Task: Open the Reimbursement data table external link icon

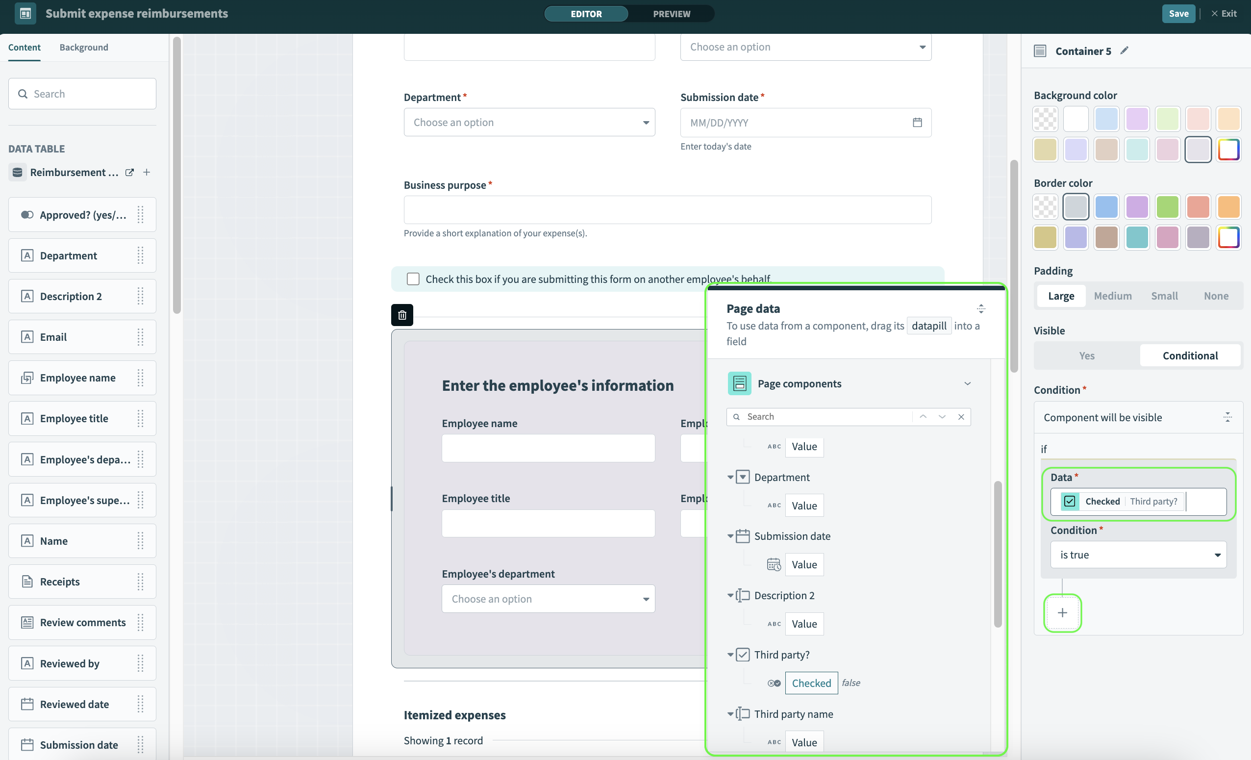Action: click(129, 173)
